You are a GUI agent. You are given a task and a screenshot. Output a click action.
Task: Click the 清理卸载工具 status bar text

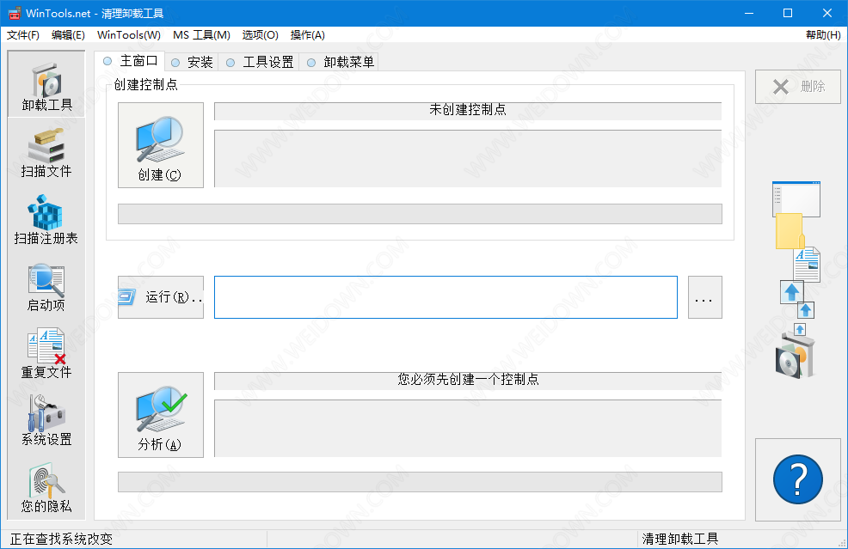coord(679,539)
